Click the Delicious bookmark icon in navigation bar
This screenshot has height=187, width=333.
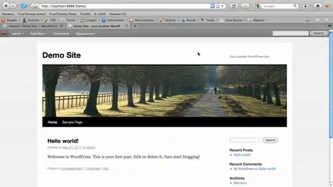point(23,6)
